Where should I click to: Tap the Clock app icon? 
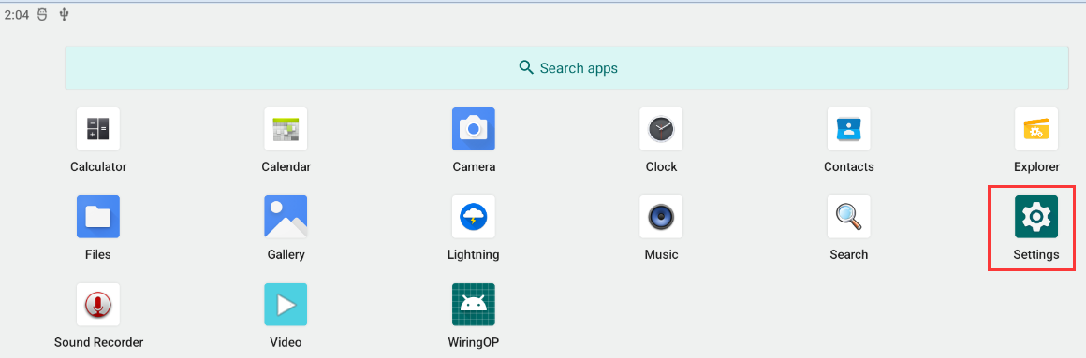pyautogui.click(x=662, y=129)
